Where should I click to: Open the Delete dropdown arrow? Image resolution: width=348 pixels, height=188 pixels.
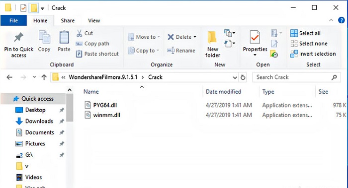(195, 37)
